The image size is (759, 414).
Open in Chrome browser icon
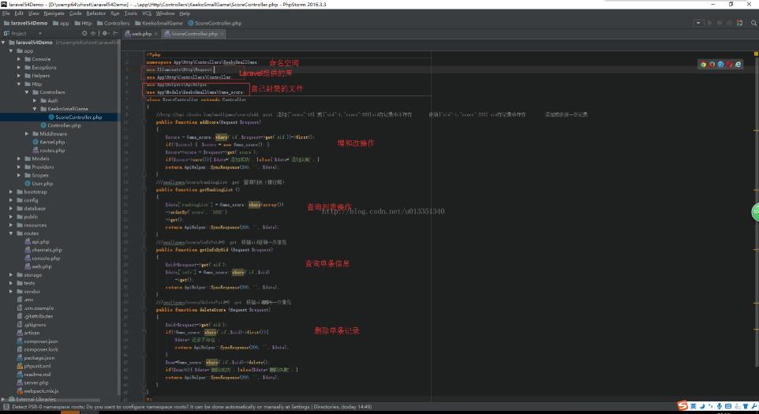coord(702,65)
